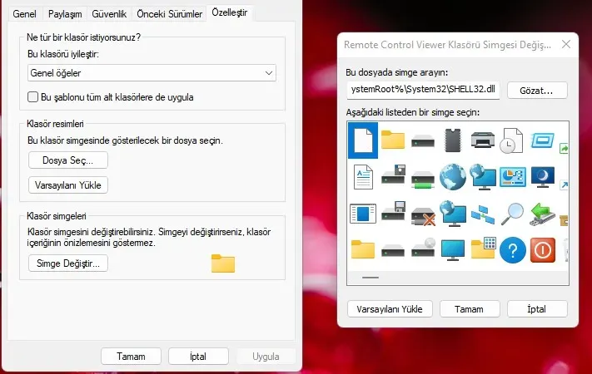Open the 'Genel öğeler' dropdown

point(152,73)
